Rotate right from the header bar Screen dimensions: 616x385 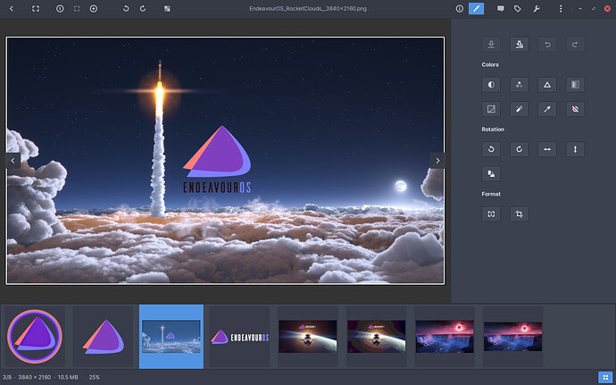(x=143, y=8)
